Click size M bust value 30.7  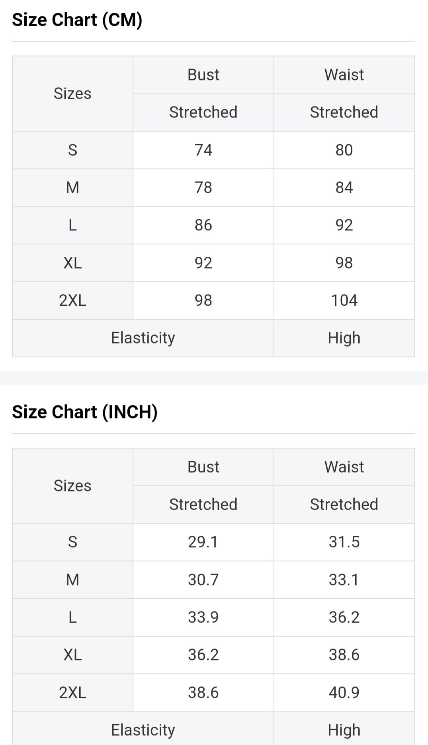point(203,580)
